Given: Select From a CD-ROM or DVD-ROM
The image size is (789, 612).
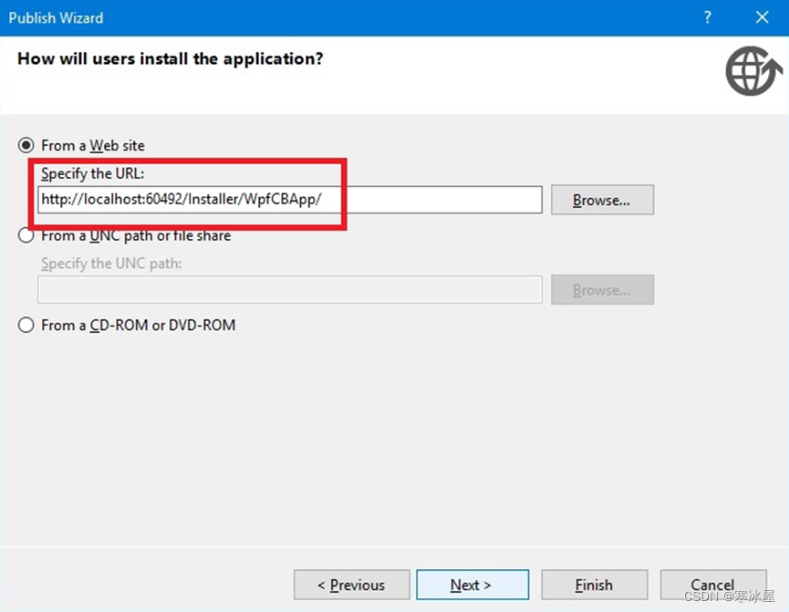Looking at the screenshot, I should coord(26,325).
